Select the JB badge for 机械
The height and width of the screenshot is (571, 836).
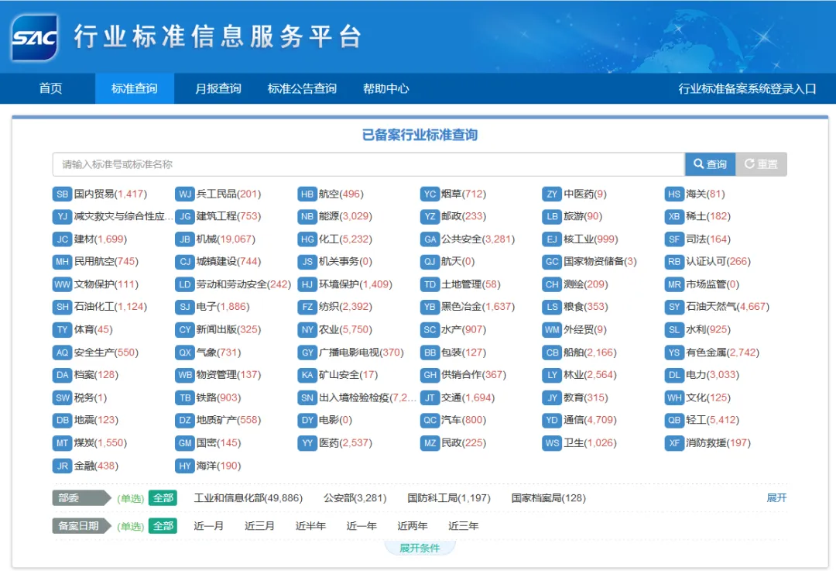[184, 239]
